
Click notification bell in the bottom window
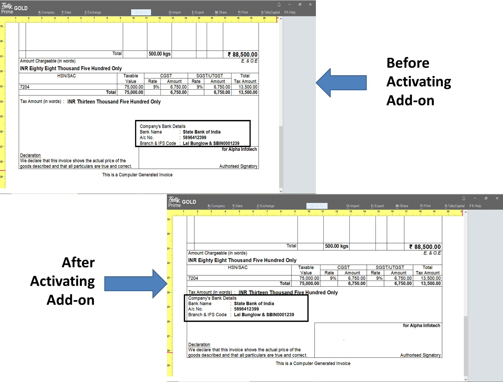tap(464, 198)
